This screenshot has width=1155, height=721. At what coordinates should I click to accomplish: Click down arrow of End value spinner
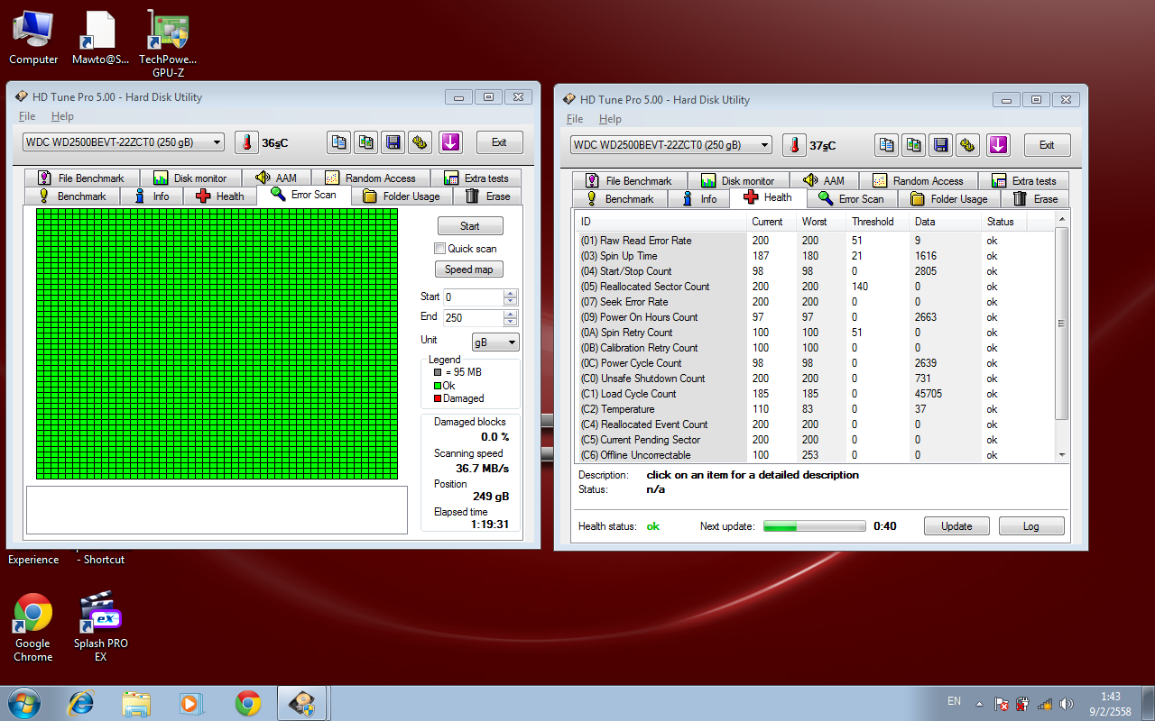pyautogui.click(x=511, y=322)
